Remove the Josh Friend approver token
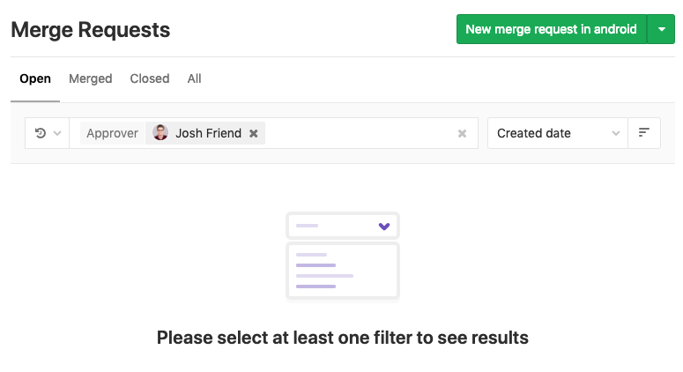This screenshot has height=372, width=683. pyautogui.click(x=254, y=133)
